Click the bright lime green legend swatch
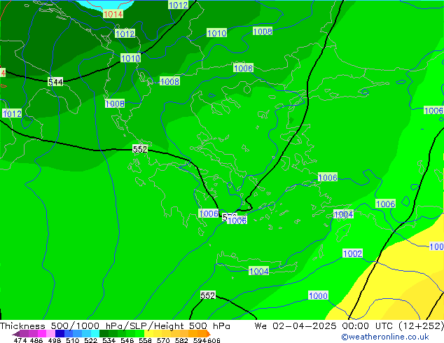Image resolution: width=444 pixels, height=343 pixels. tap(139, 333)
